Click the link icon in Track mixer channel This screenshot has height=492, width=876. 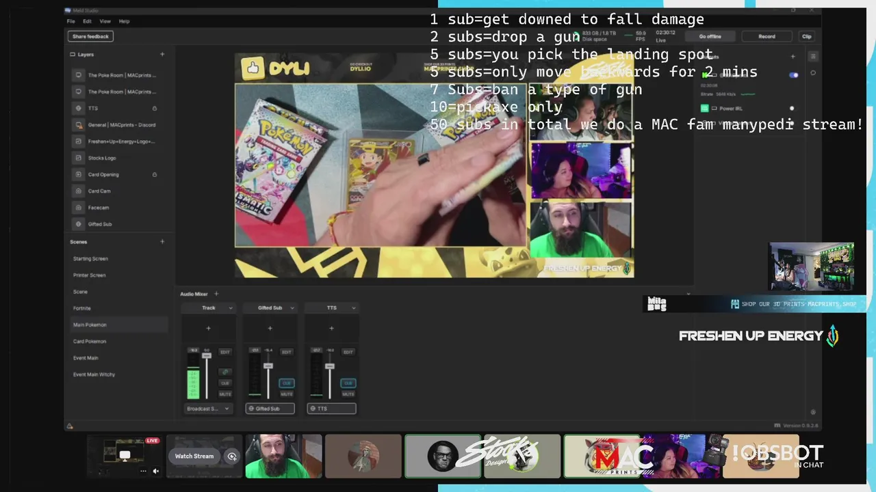224,372
